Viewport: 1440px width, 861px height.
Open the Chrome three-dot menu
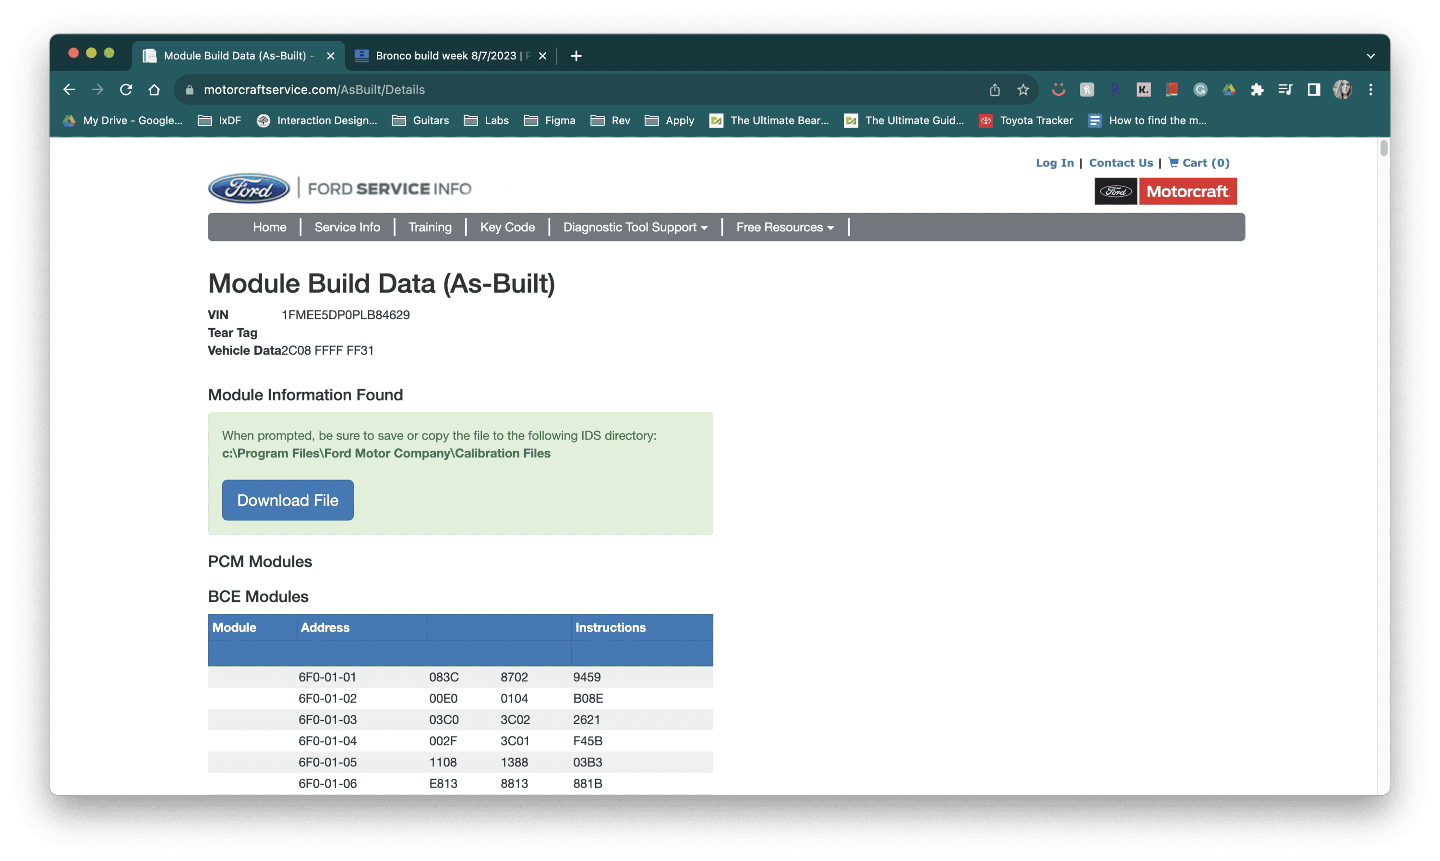[x=1370, y=89]
